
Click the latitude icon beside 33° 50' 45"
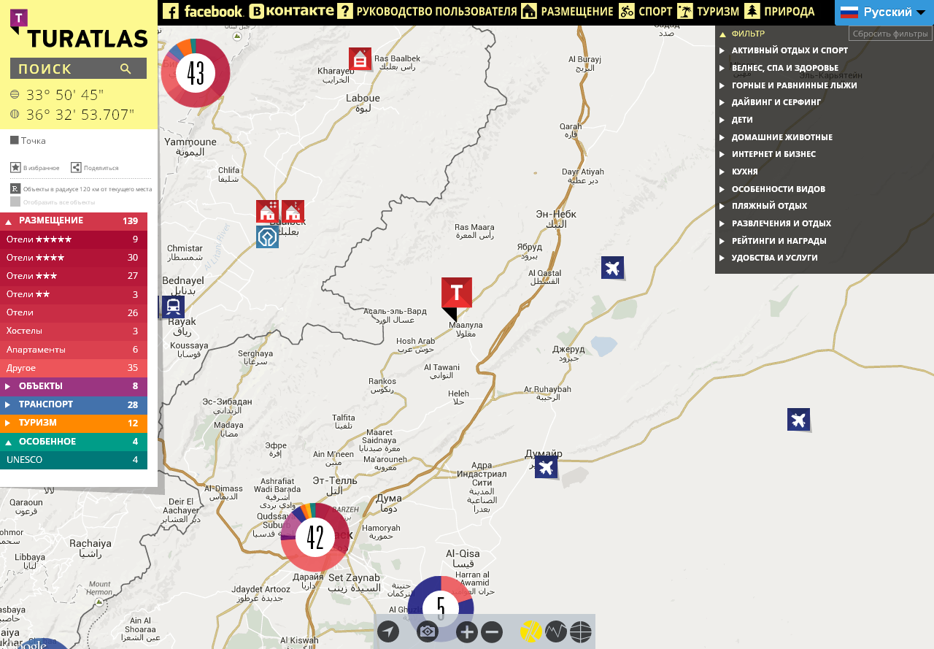point(15,94)
